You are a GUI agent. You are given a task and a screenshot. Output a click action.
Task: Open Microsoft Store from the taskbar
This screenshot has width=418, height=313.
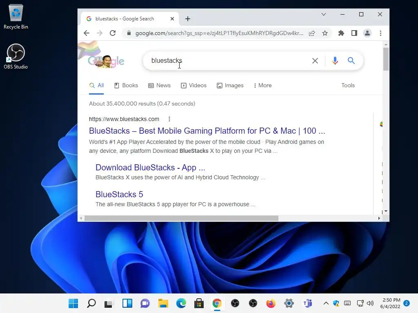[199, 303]
